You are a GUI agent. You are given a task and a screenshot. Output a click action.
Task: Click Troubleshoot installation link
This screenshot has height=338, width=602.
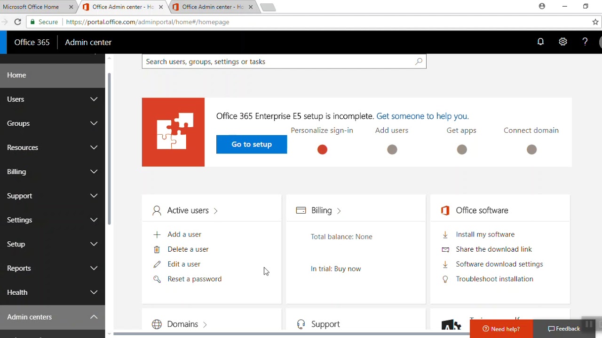point(494,279)
